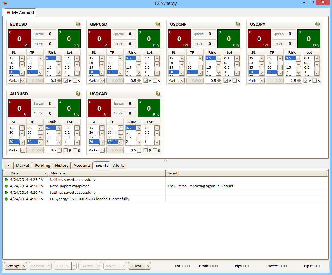Click the Message column header
The height and width of the screenshot is (275, 332).
pyautogui.click(x=107, y=173)
